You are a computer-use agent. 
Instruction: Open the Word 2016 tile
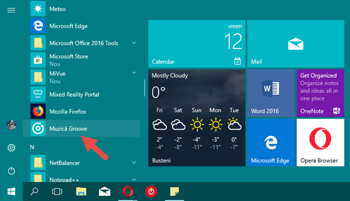coord(271,93)
